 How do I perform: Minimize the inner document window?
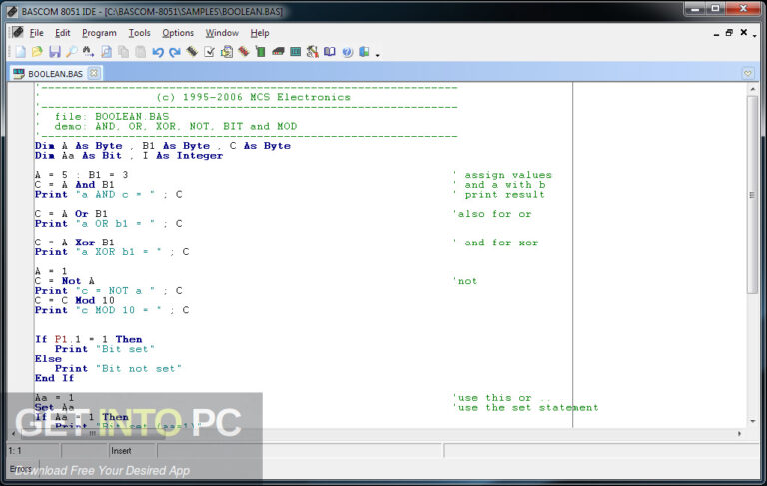point(716,33)
